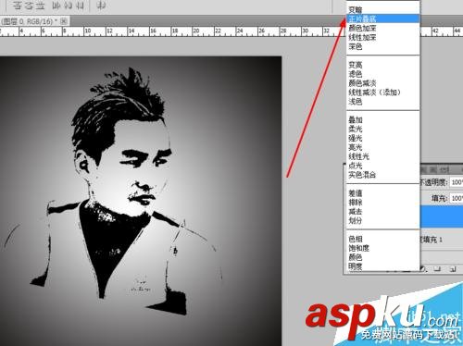463x346 pixels.
Task: Click the distribute left edges icon
Action: pyautogui.click(x=56, y=6)
